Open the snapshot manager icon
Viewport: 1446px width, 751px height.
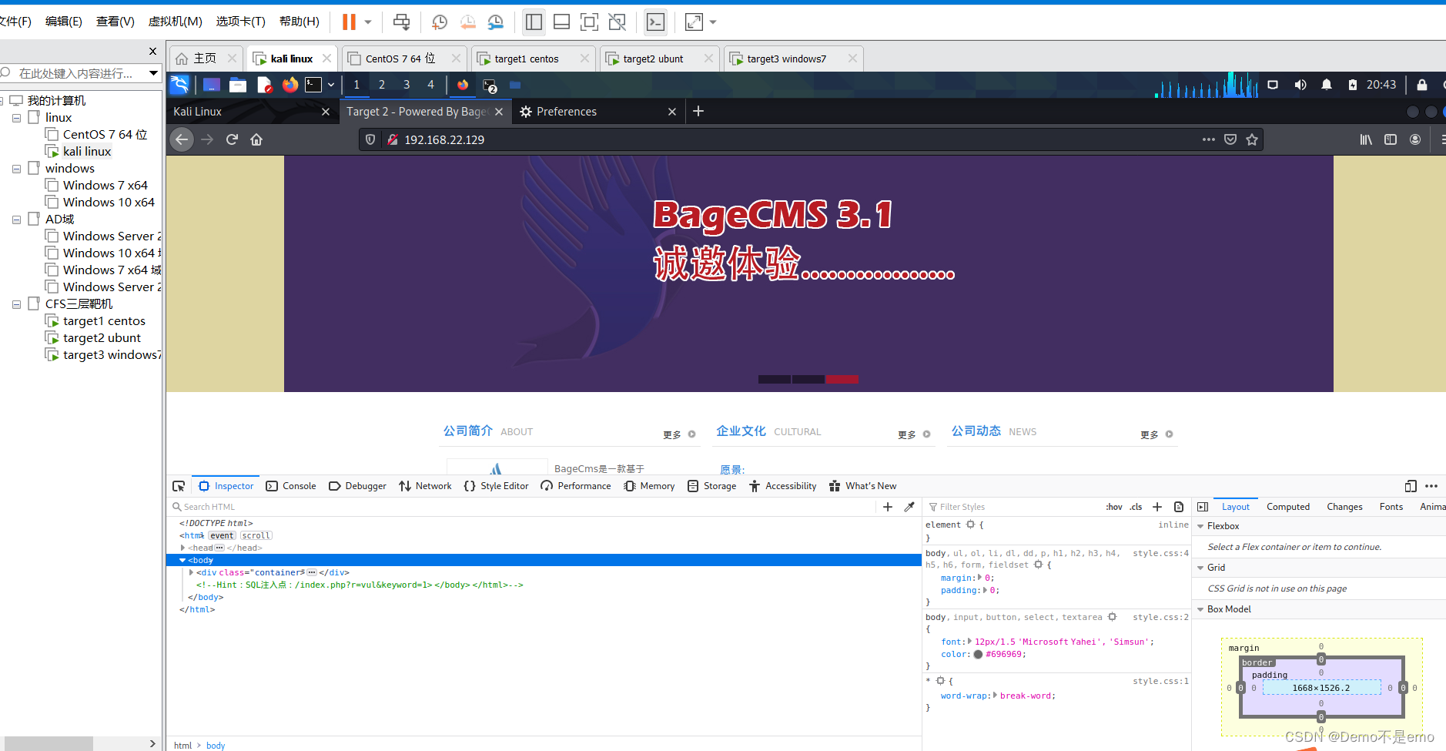coord(496,22)
